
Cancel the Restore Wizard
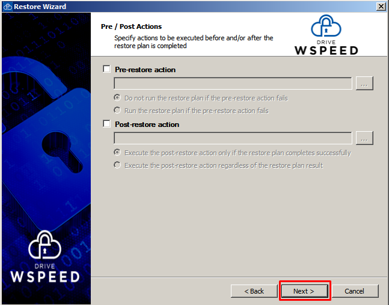click(355, 291)
